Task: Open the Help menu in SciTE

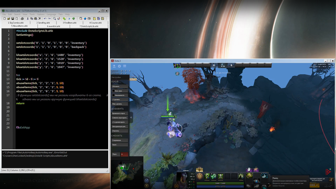Action: click(x=67, y=14)
